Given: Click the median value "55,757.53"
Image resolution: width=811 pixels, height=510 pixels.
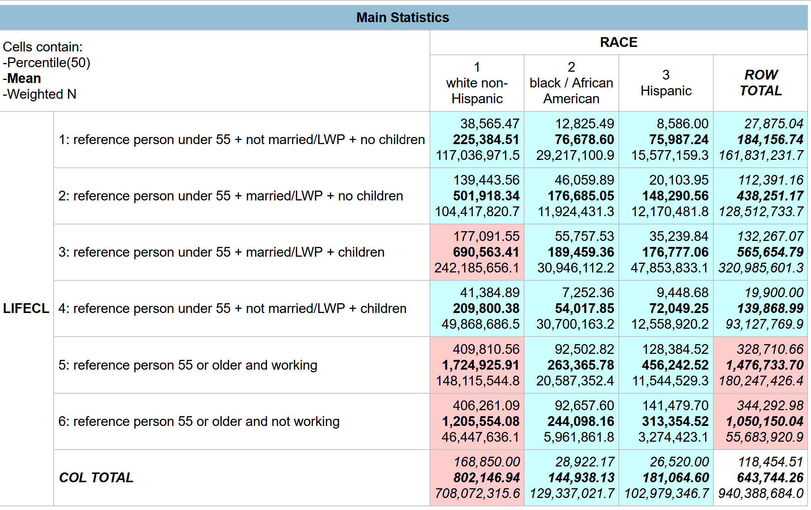Looking at the screenshot, I should [x=584, y=236].
